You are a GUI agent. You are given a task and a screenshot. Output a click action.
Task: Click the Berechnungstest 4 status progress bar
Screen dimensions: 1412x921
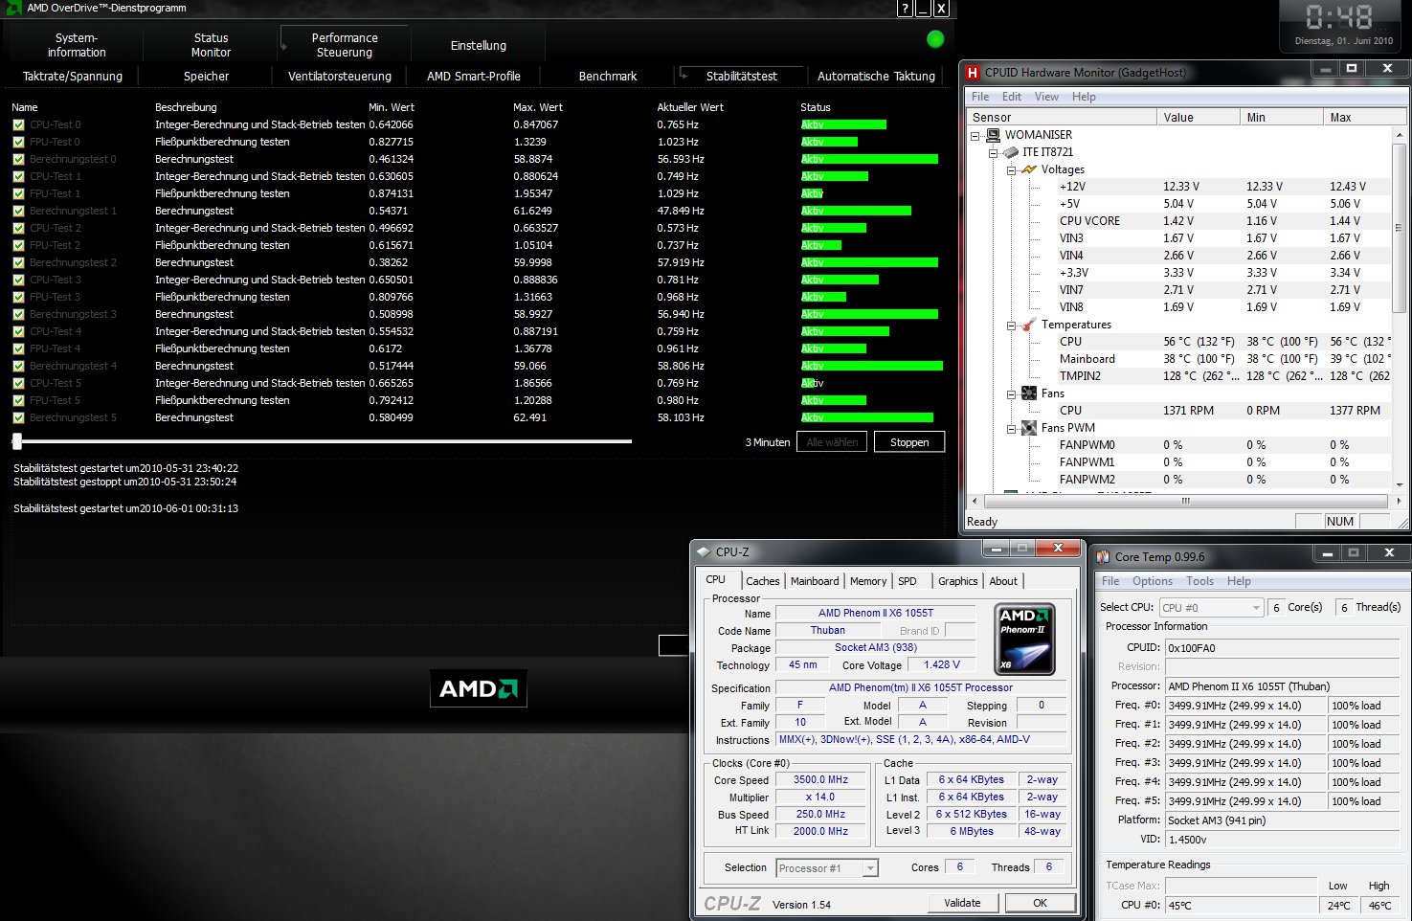[872, 366]
